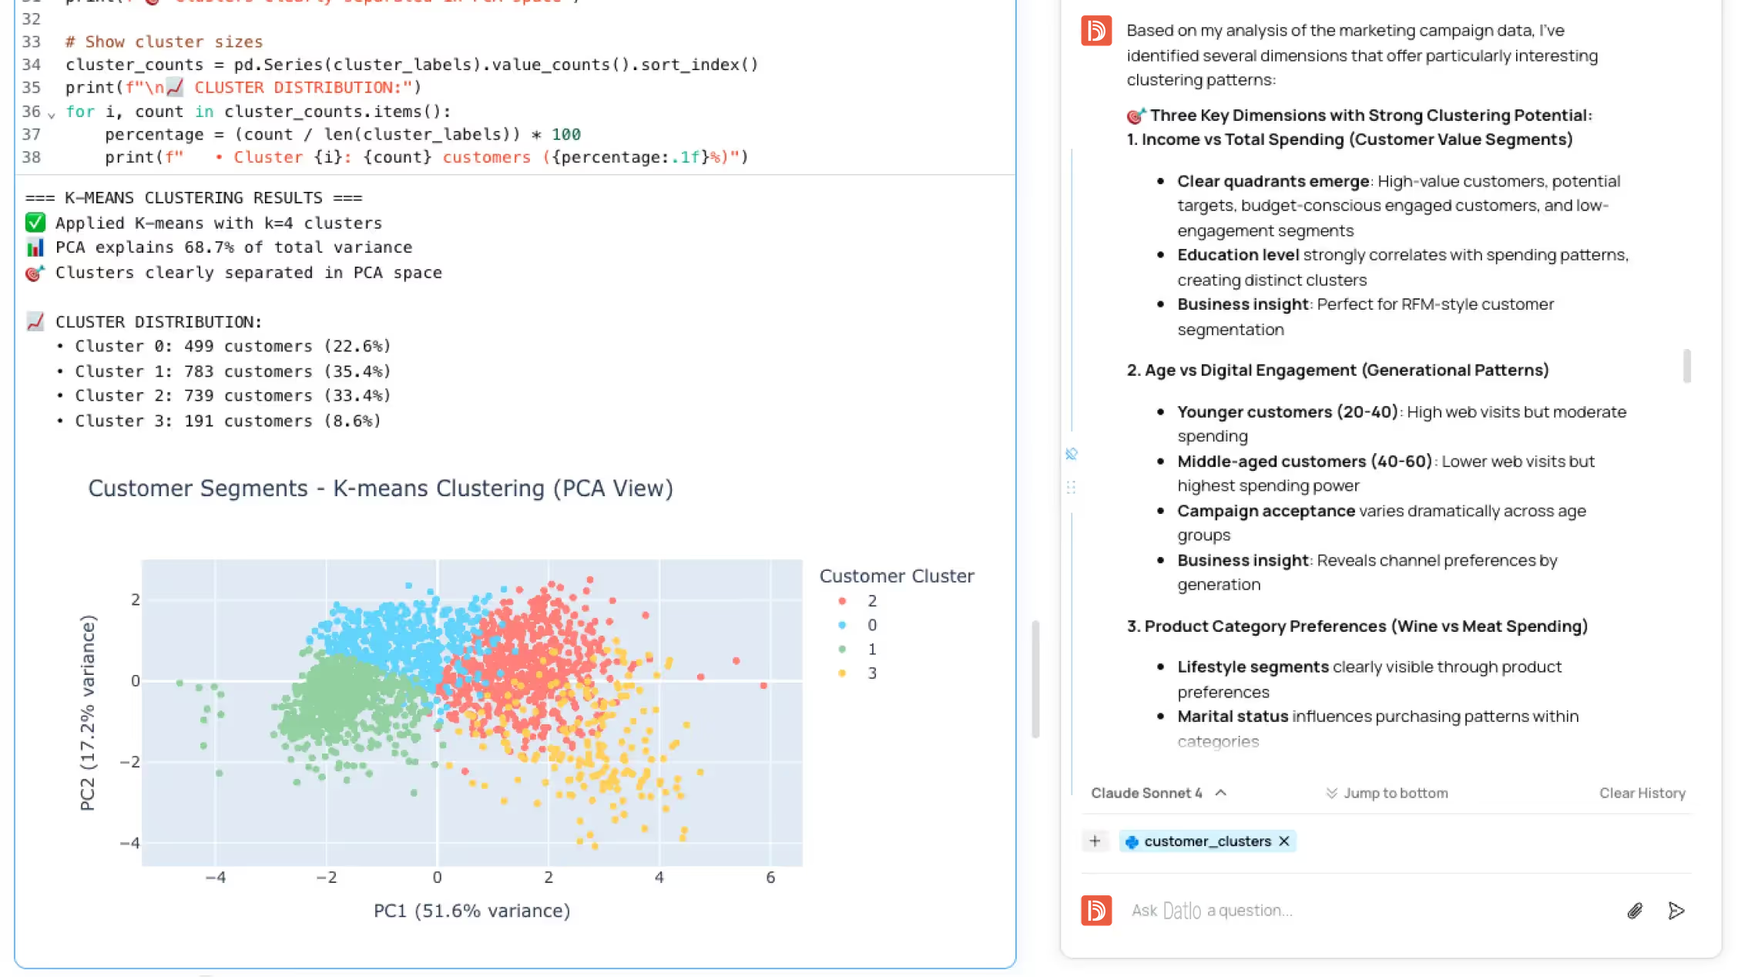The height and width of the screenshot is (977, 1738).
Task: Click Clear History
Action: pos(1642,793)
